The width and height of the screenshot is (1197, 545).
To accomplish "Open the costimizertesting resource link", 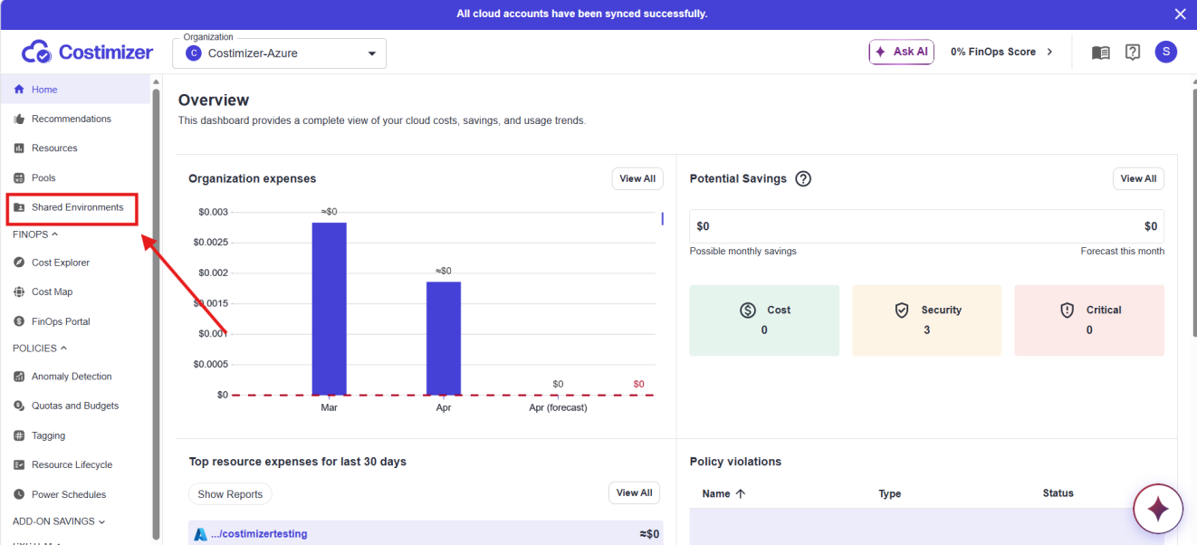I will tap(259, 534).
